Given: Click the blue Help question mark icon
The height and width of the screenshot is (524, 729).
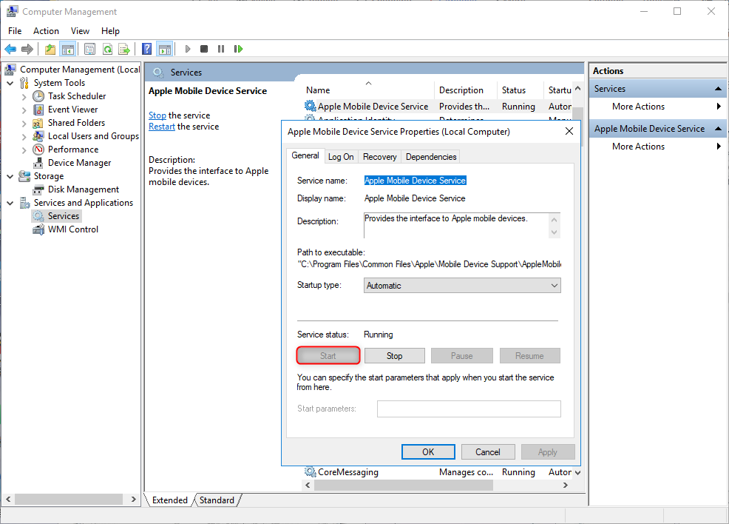Looking at the screenshot, I should [147, 49].
